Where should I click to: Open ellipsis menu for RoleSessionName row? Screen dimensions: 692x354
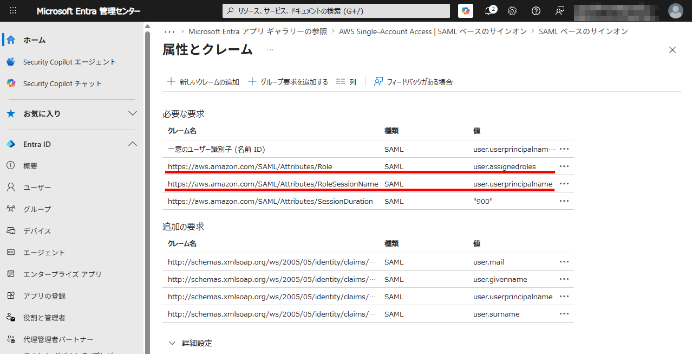pyautogui.click(x=564, y=184)
